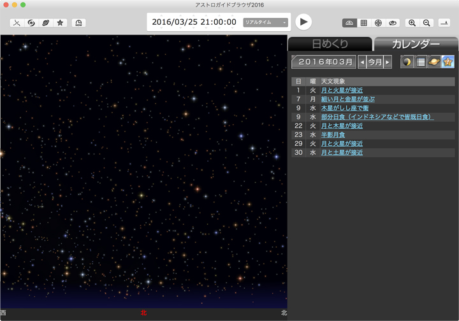This screenshot has height=321, width=459.
Task: Click the ringed planet toolbar icon
Action: 46,23
